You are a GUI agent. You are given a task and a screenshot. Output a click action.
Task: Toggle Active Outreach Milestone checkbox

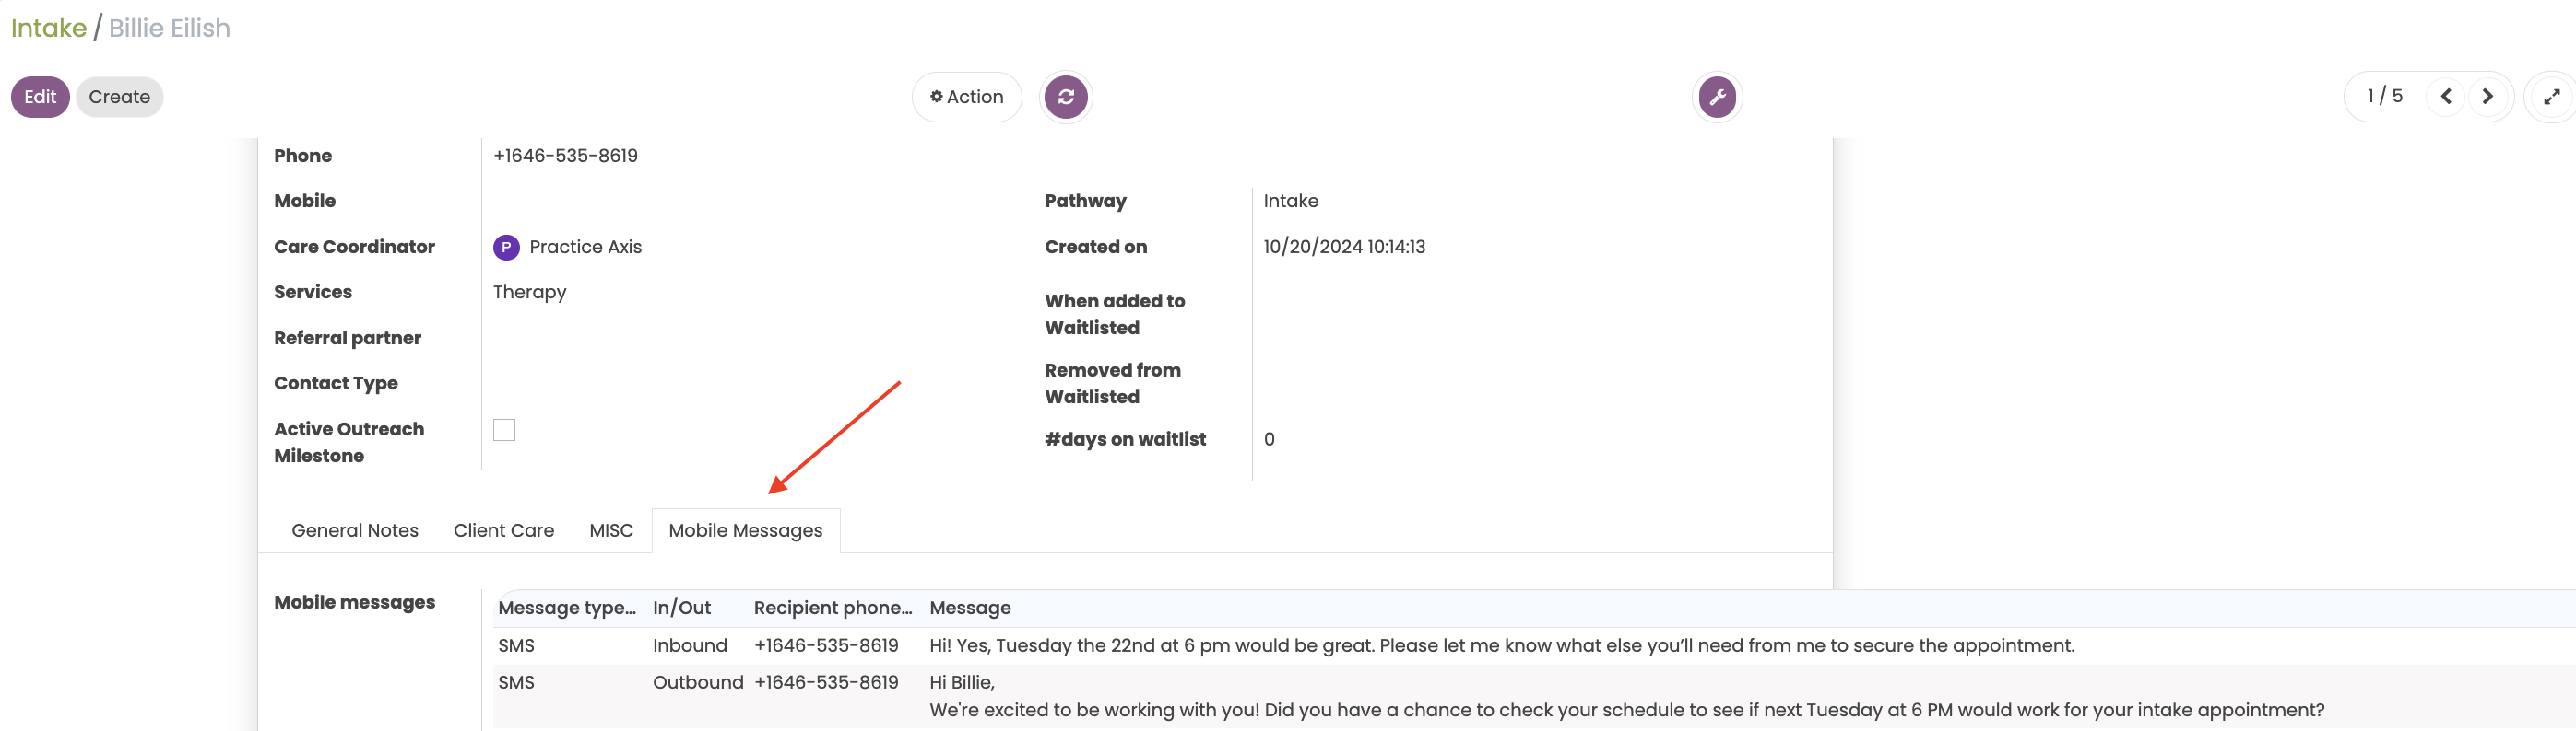tap(504, 429)
